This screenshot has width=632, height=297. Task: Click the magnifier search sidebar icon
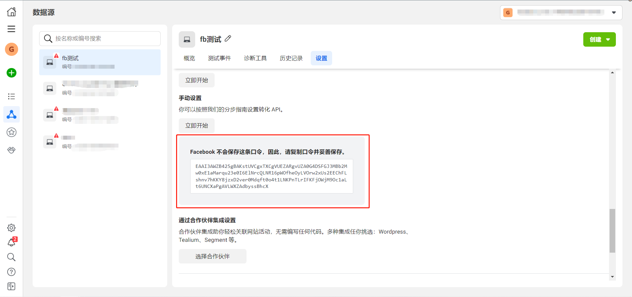click(12, 257)
